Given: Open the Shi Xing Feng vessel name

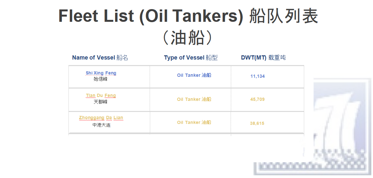Looking at the screenshot, I should pos(101,73).
